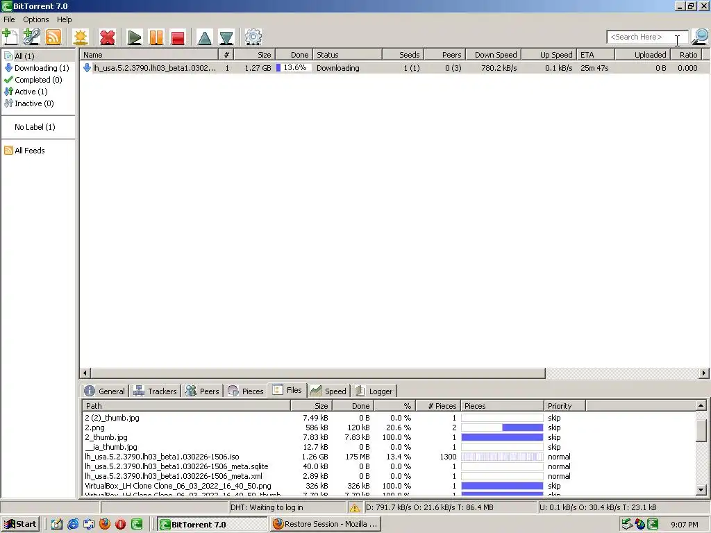The height and width of the screenshot is (533, 711).
Task: Click the search magnifier icon
Action: [x=700, y=37]
